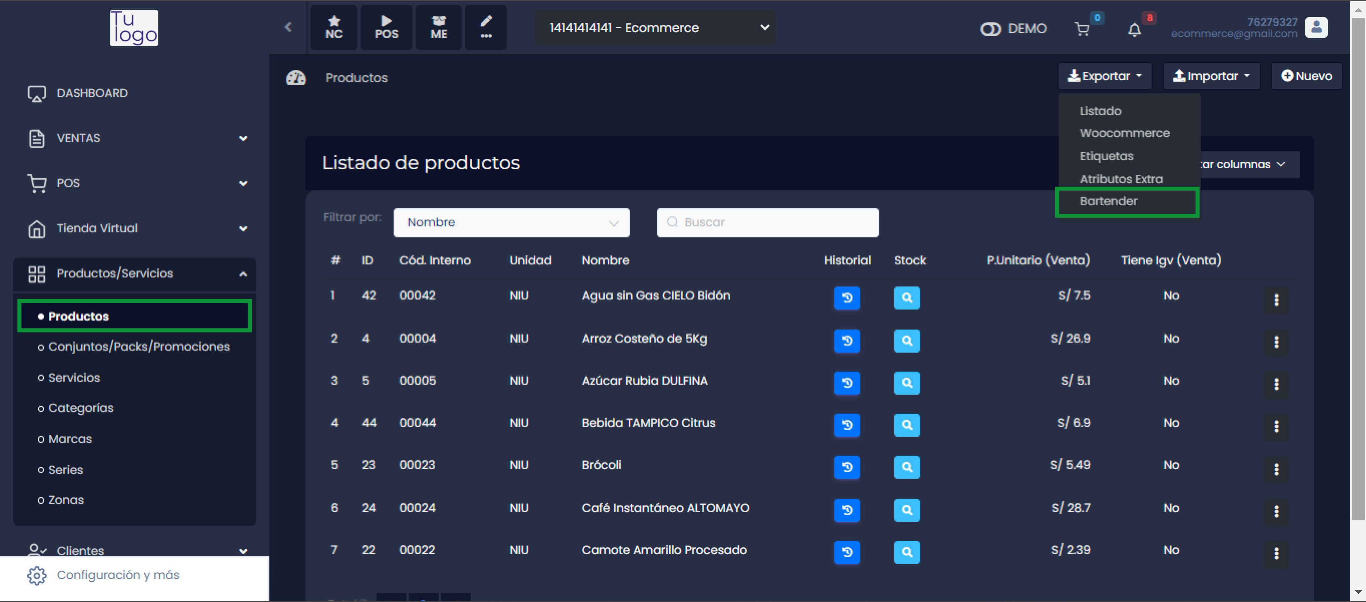Viewport: 1366px width, 602px height.
Task: Choose Woocommerce from the export menu
Action: point(1124,134)
